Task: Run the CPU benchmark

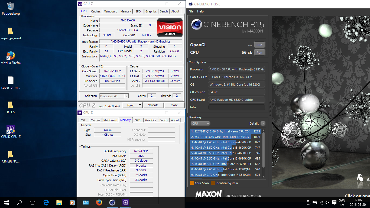Action: (259, 53)
